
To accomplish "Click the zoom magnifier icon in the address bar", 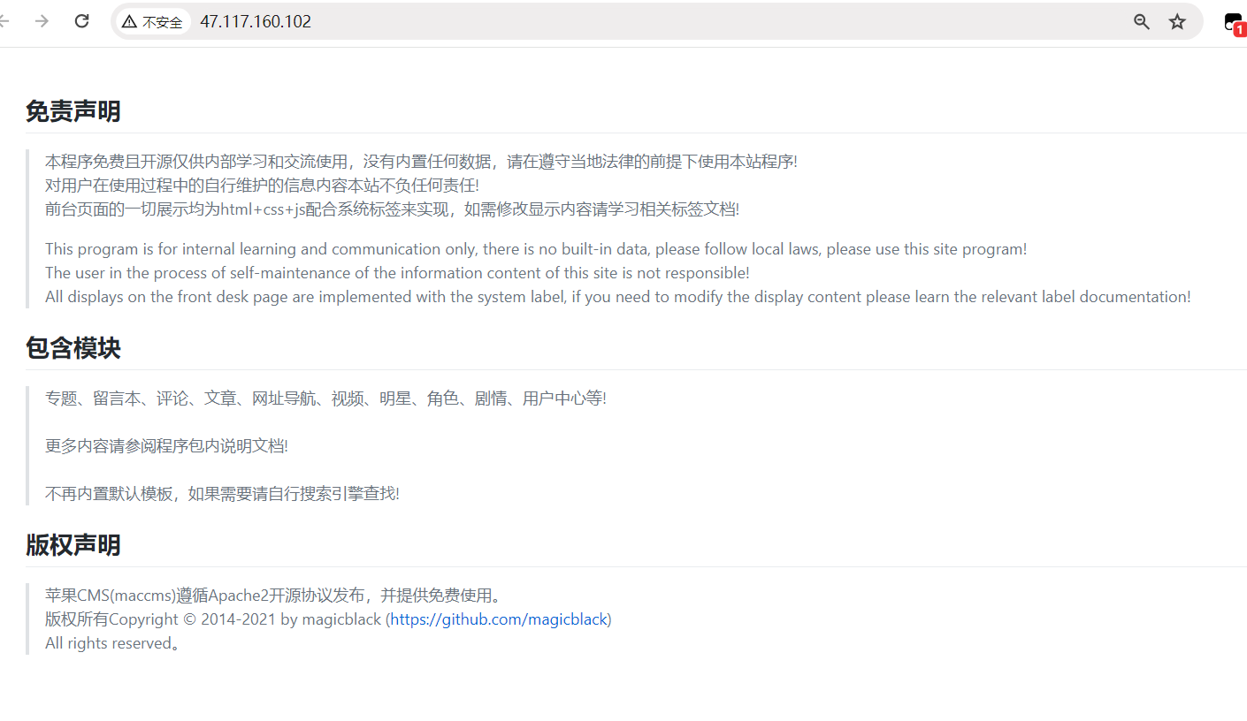I will coord(1142,20).
